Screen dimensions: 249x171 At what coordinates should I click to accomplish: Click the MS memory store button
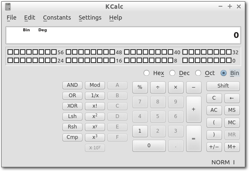232,110
